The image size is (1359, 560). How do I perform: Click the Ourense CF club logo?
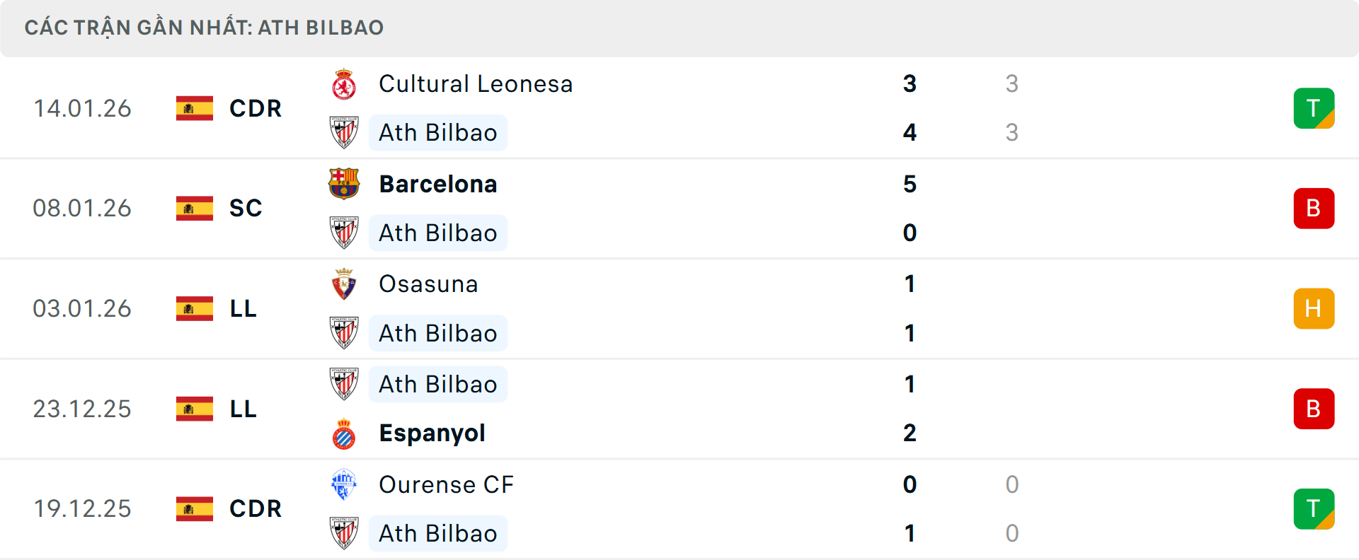tap(345, 485)
